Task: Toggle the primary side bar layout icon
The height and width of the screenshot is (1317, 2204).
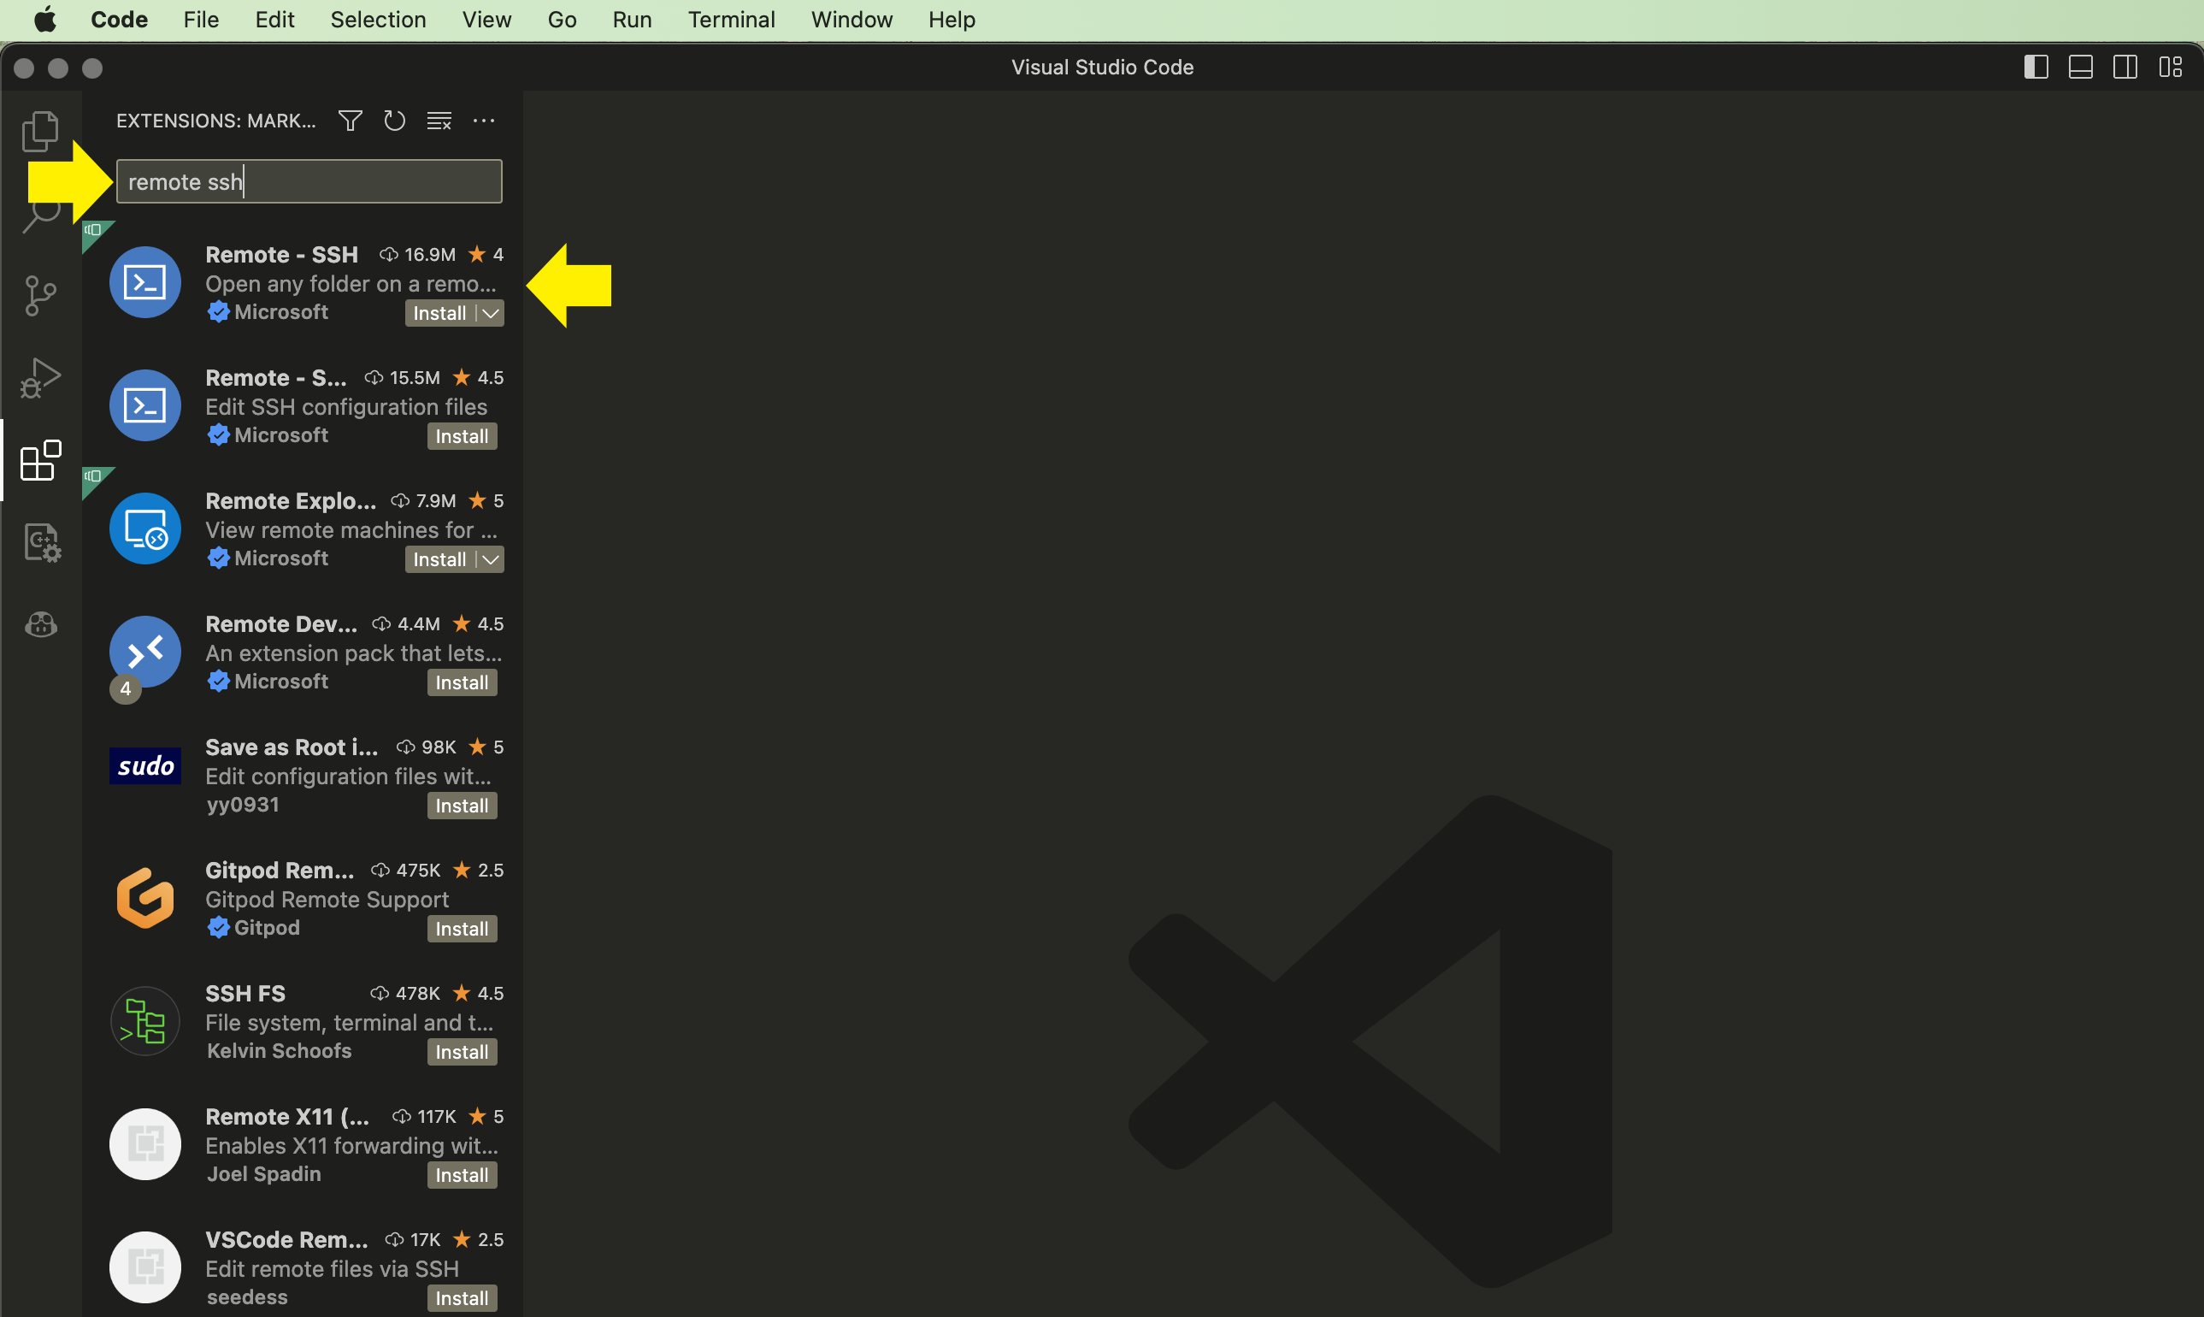Action: click(x=2036, y=68)
